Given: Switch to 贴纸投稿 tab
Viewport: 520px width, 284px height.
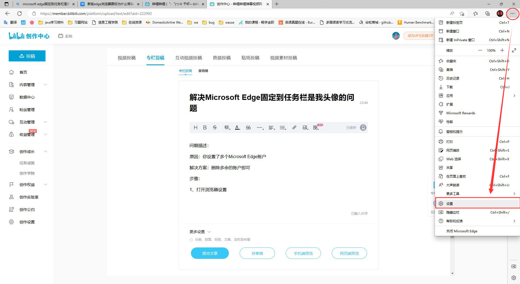Looking at the screenshot, I should coord(250,58).
